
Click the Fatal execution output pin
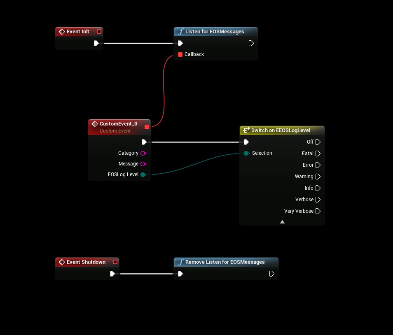point(318,154)
